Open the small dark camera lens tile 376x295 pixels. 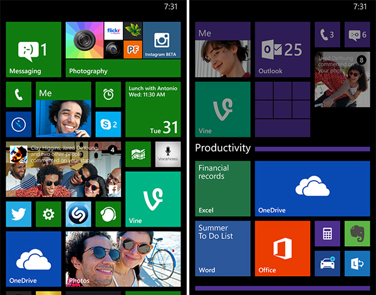click(113, 50)
